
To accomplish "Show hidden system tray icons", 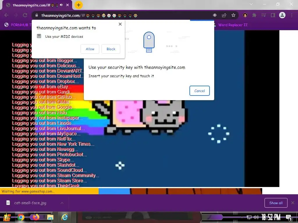I will pos(242,217).
